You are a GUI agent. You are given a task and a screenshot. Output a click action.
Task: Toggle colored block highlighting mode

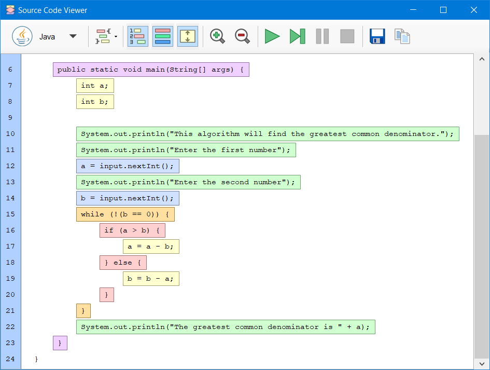tap(162, 36)
